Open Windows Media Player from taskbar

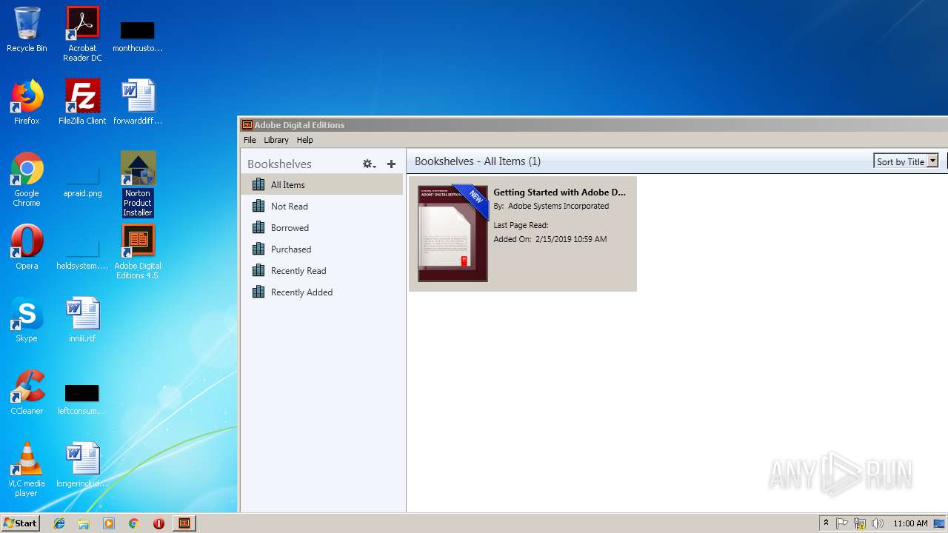[x=109, y=523]
